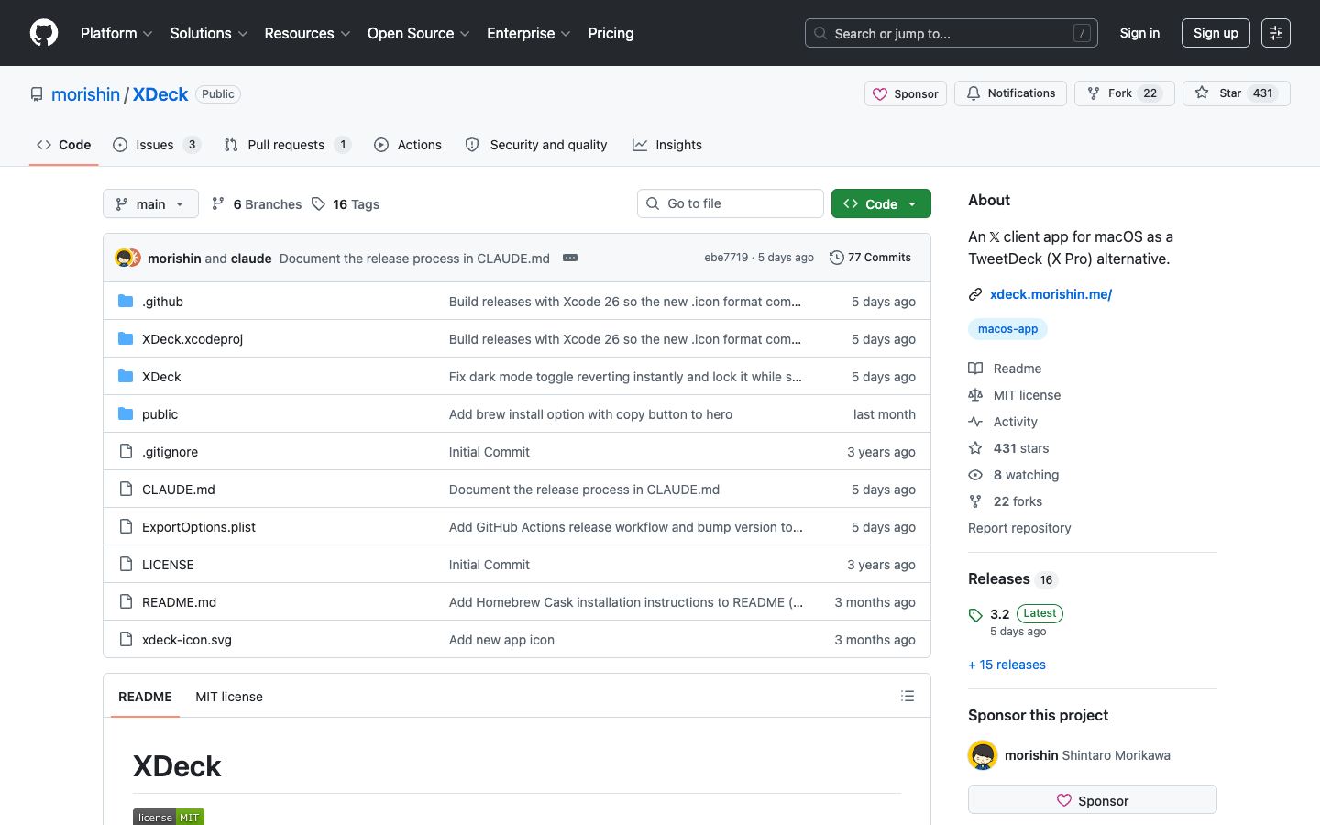Click the CLAUDE.md file icon

(x=126, y=489)
